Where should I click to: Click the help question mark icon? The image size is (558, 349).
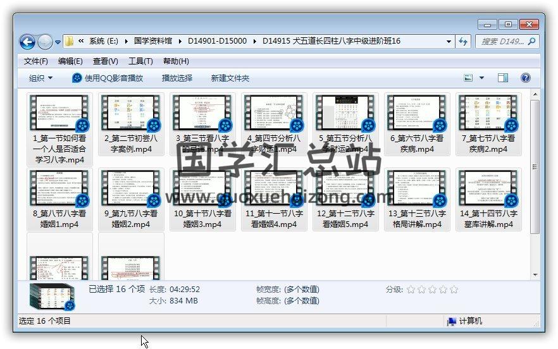(525, 78)
